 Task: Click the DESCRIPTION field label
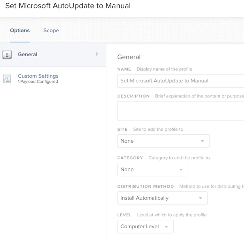point(133,96)
